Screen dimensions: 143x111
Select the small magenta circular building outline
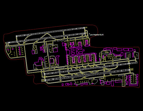click(x=84, y=50)
